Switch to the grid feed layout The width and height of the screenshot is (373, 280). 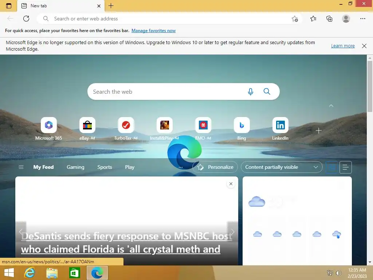coord(332,167)
